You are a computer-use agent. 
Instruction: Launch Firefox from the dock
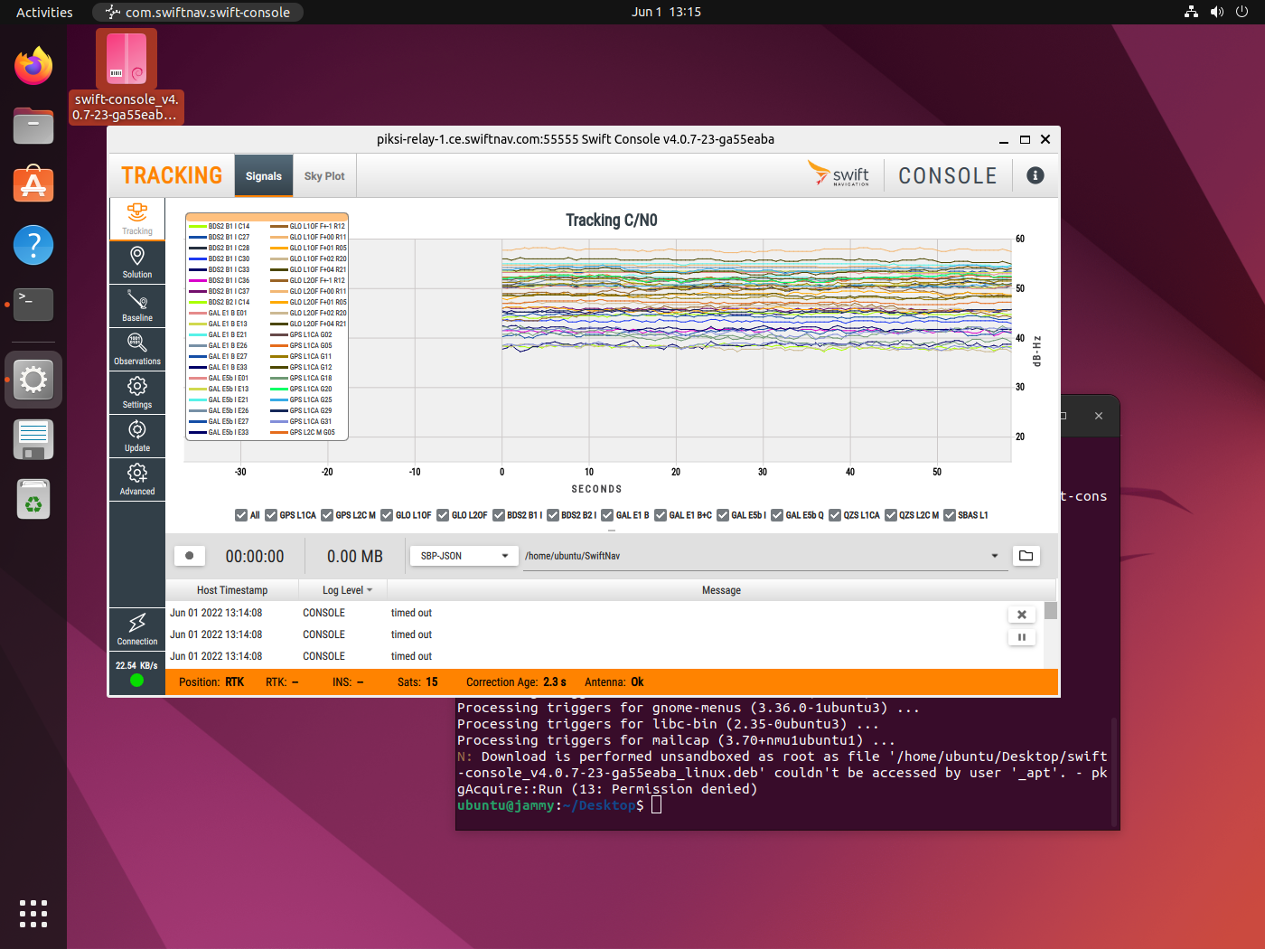pos(33,66)
